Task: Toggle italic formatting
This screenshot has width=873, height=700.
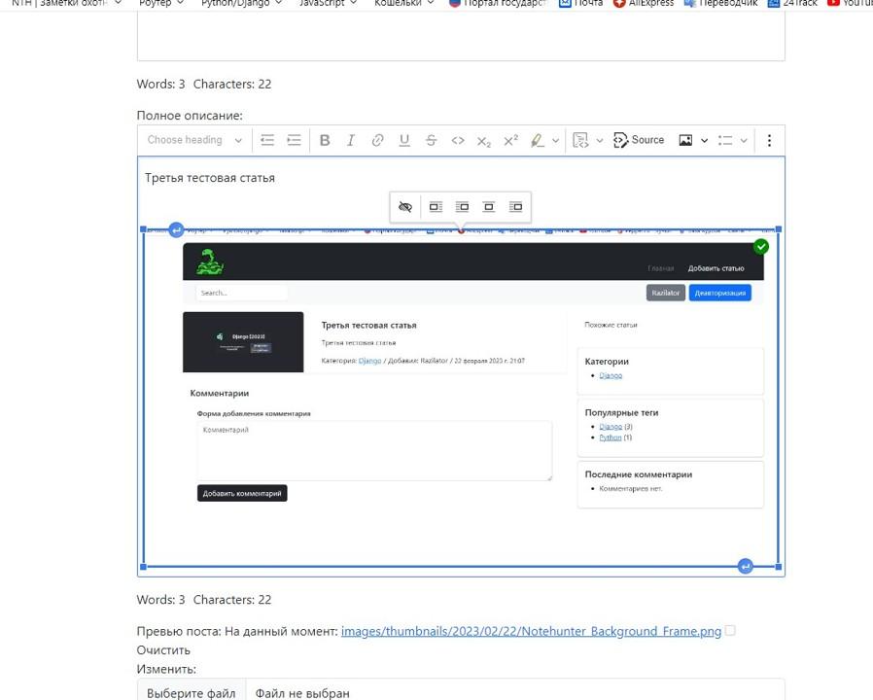Action: coord(351,140)
